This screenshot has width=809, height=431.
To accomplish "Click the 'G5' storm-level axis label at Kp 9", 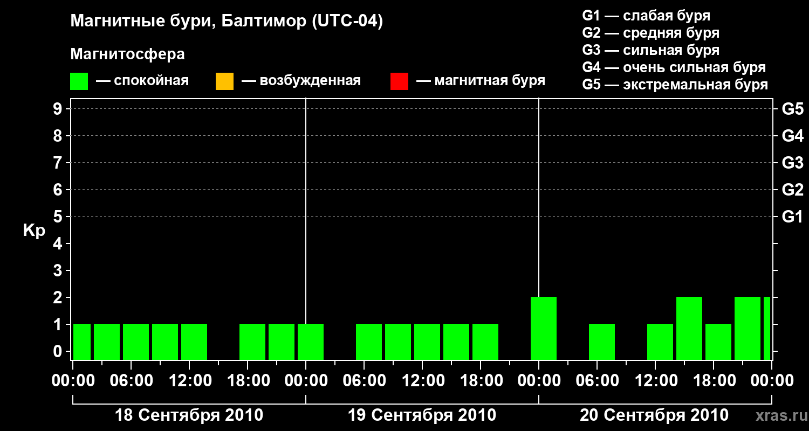I will pyautogui.click(x=793, y=109).
